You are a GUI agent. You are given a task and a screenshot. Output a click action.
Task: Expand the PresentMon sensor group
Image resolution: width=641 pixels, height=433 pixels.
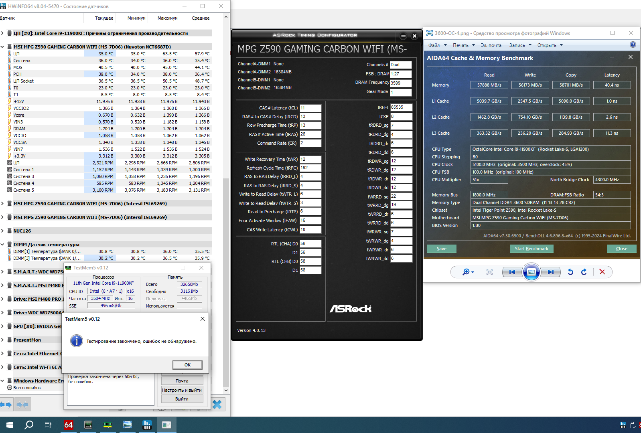[x=2, y=340]
